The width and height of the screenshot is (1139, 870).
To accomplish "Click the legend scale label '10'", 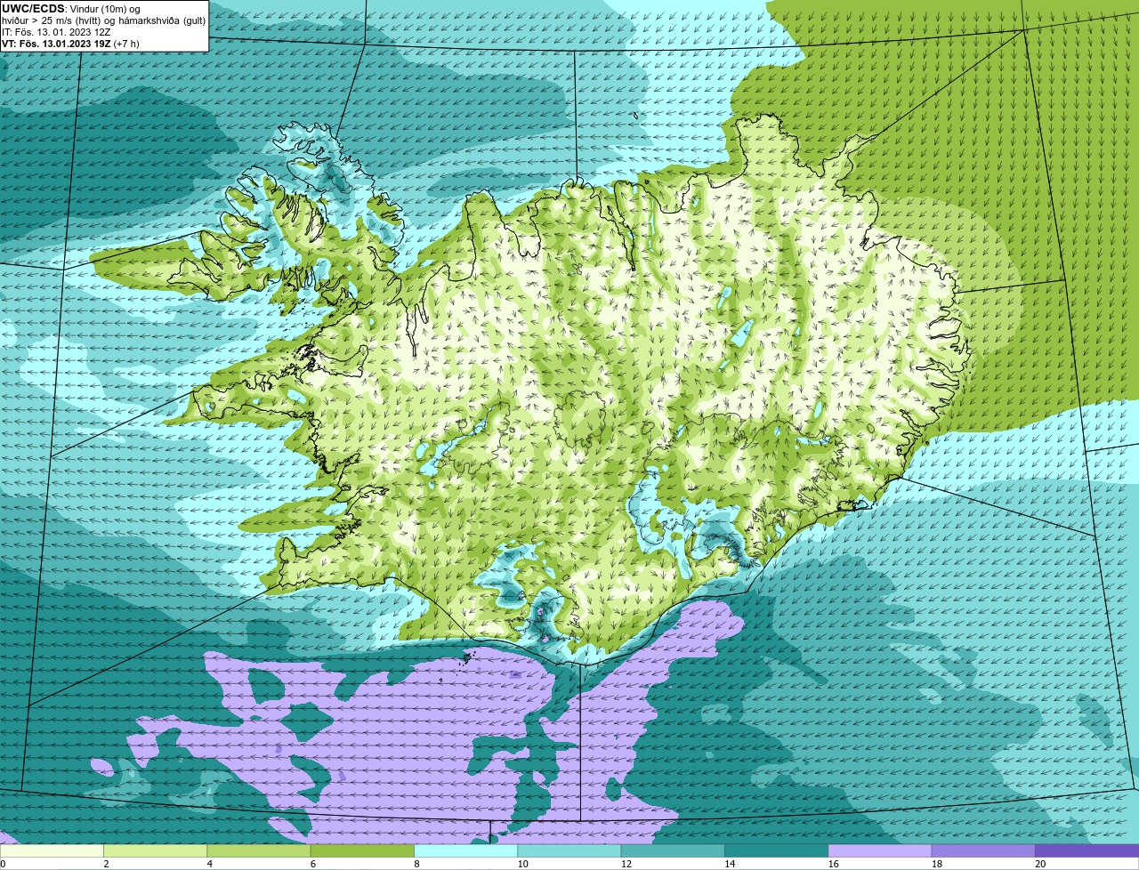I will (x=522, y=864).
